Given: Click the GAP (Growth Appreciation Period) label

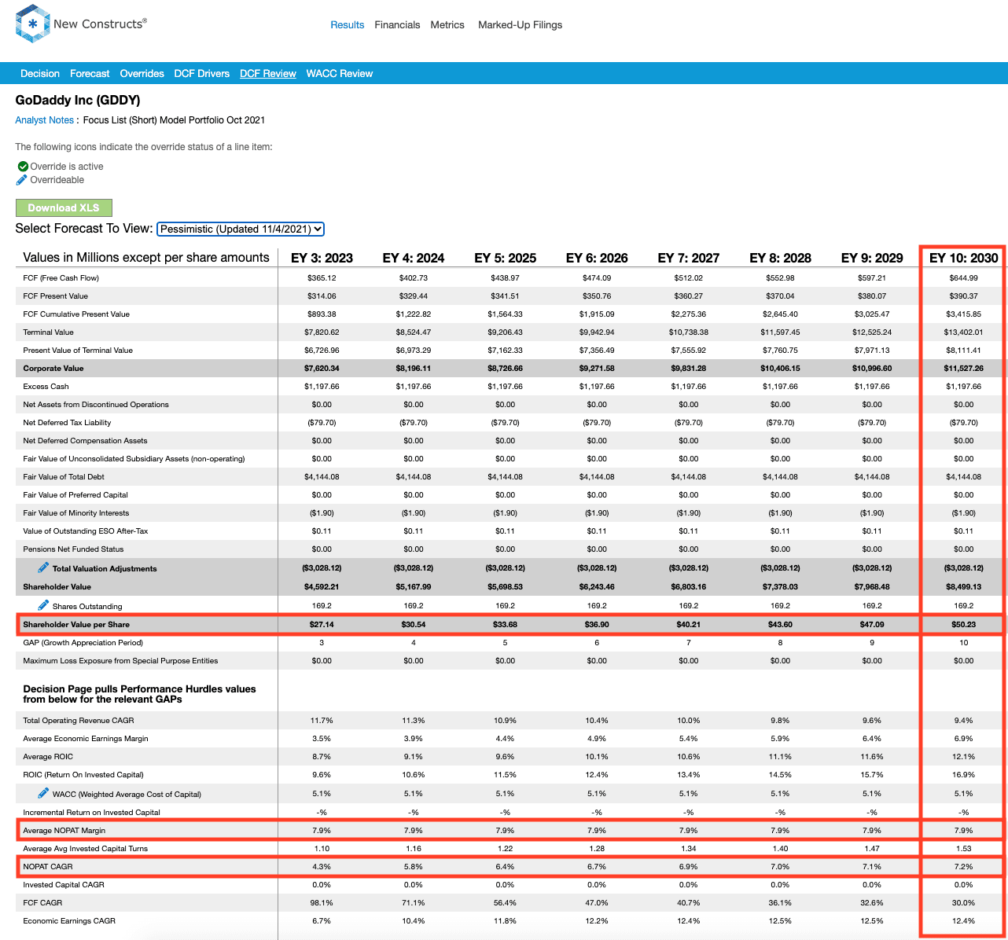Looking at the screenshot, I should [x=83, y=643].
